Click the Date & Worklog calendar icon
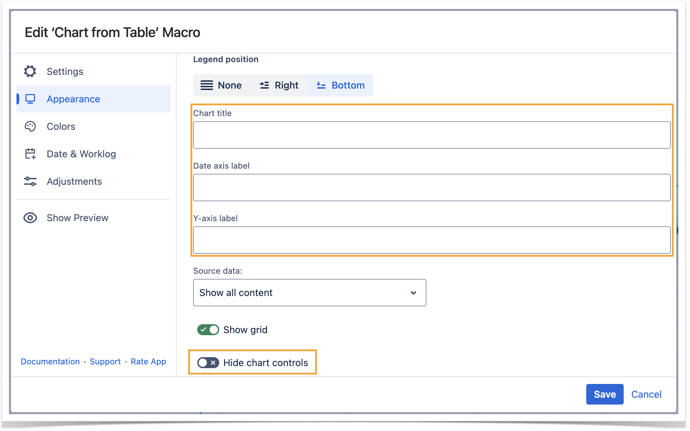690x431 pixels. [30, 154]
